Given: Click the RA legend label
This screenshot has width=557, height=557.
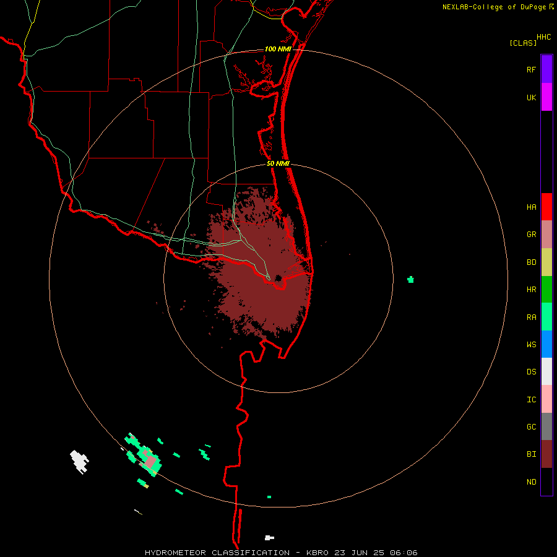Looking at the screenshot, I should tap(531, 317).
